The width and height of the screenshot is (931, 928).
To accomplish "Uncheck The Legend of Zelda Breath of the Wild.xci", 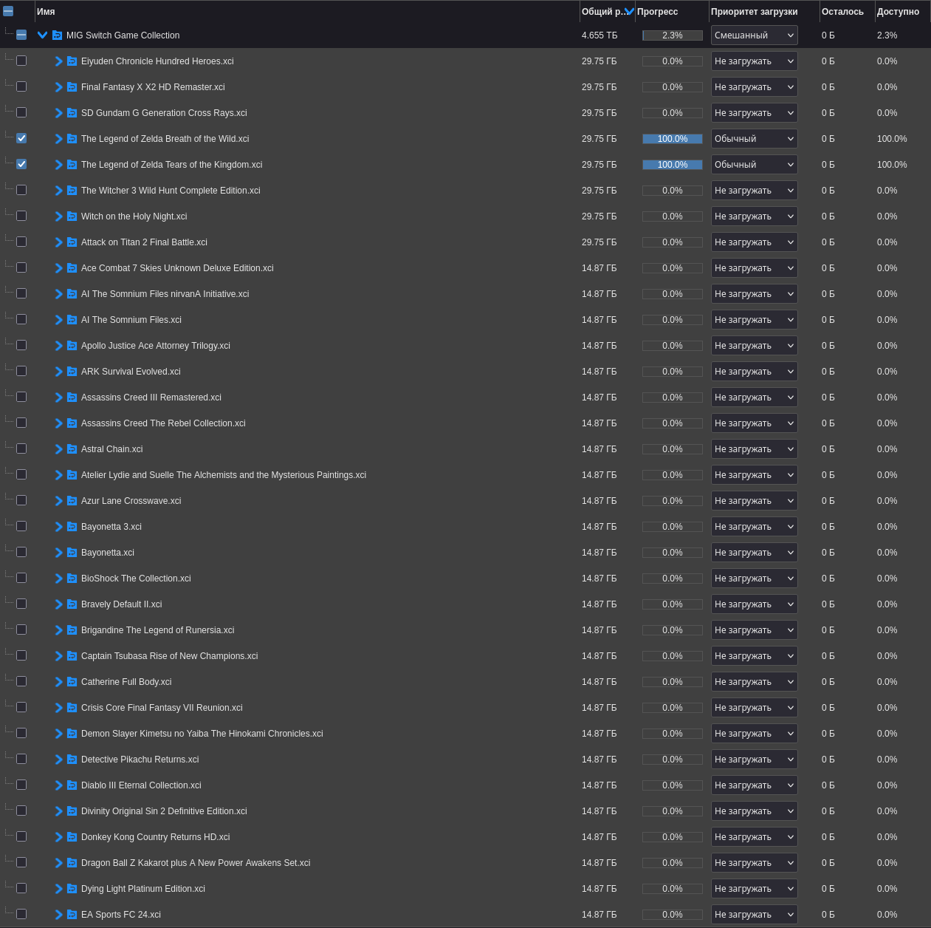I will point(21,138).
